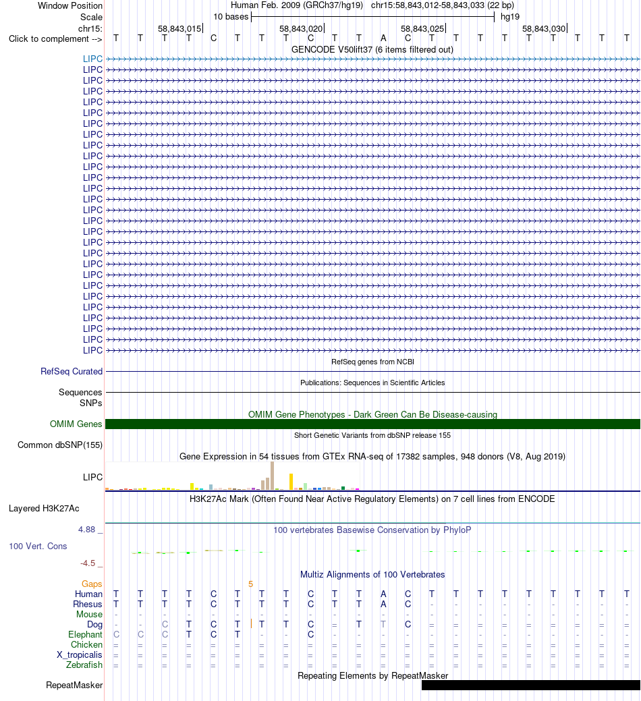Click the SNPs track label
This screenshot has height=701, width=641.
click(90, 403)
